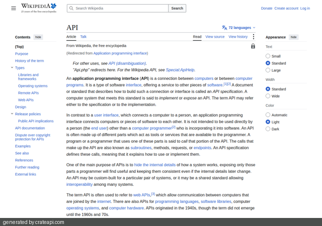Click the Donate link
The height and width of the screenshot is (226, 322).
(267, 8)
